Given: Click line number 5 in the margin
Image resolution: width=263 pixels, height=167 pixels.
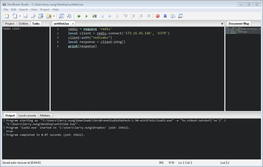Looking at the screenshot, I should 58,46.
